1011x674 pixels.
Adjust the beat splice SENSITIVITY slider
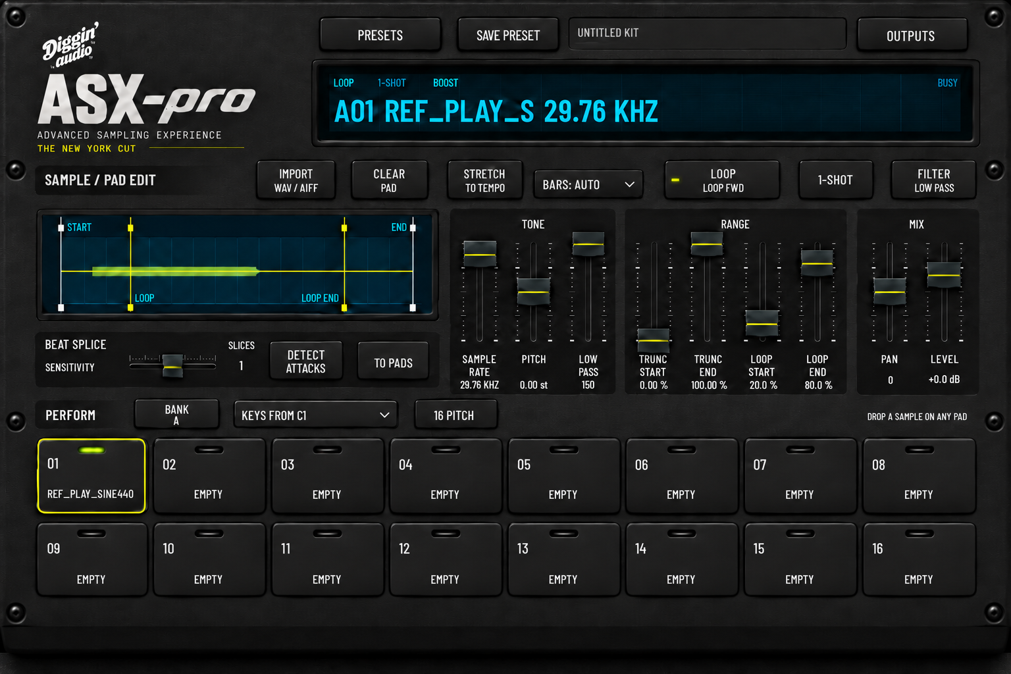pos(172,365)
